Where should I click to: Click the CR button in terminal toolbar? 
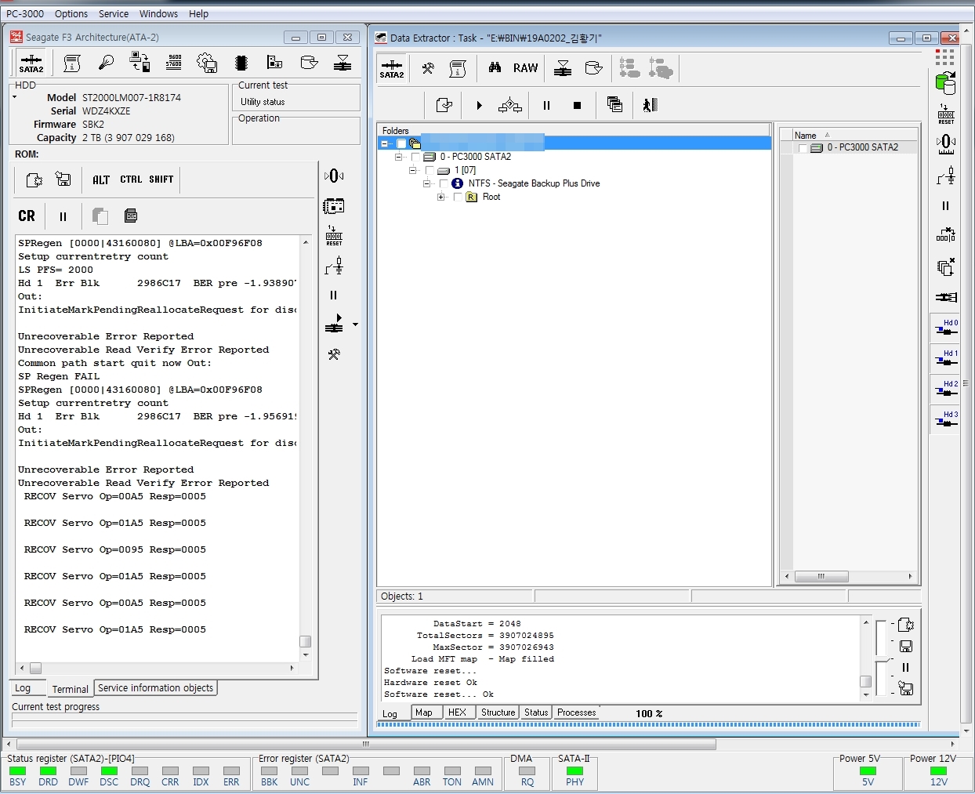click(27, 216)
